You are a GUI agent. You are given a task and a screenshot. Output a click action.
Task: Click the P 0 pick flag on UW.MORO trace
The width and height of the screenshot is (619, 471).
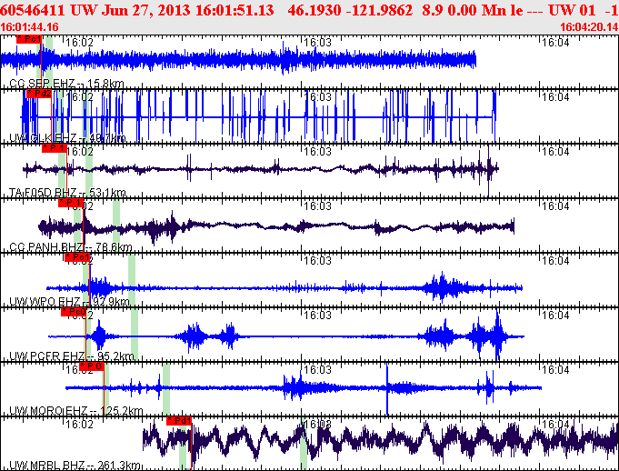tap(93, 366)
